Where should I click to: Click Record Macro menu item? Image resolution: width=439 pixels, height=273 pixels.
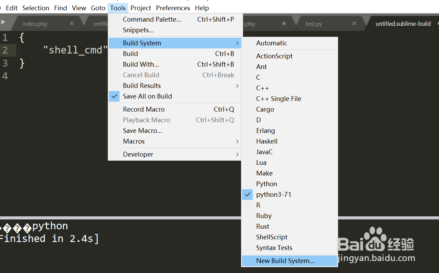coord(144,110)
